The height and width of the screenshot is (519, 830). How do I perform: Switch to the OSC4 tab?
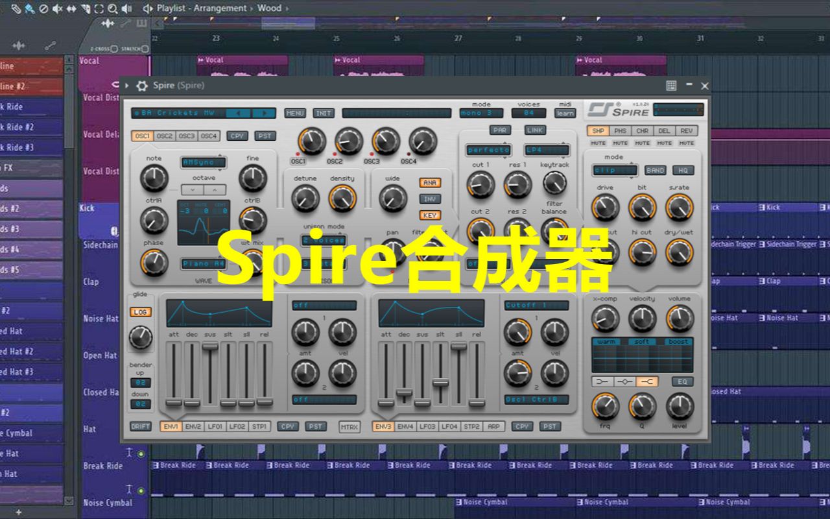click(208, 136)
